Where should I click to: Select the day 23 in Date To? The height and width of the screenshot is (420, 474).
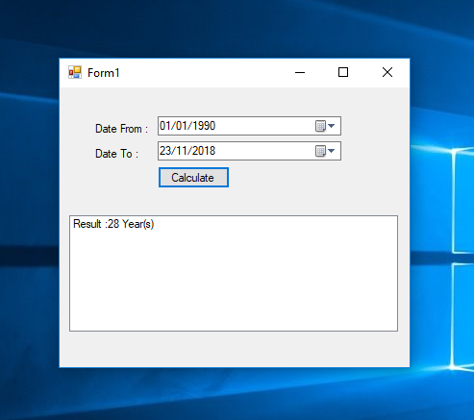(165, 151)
